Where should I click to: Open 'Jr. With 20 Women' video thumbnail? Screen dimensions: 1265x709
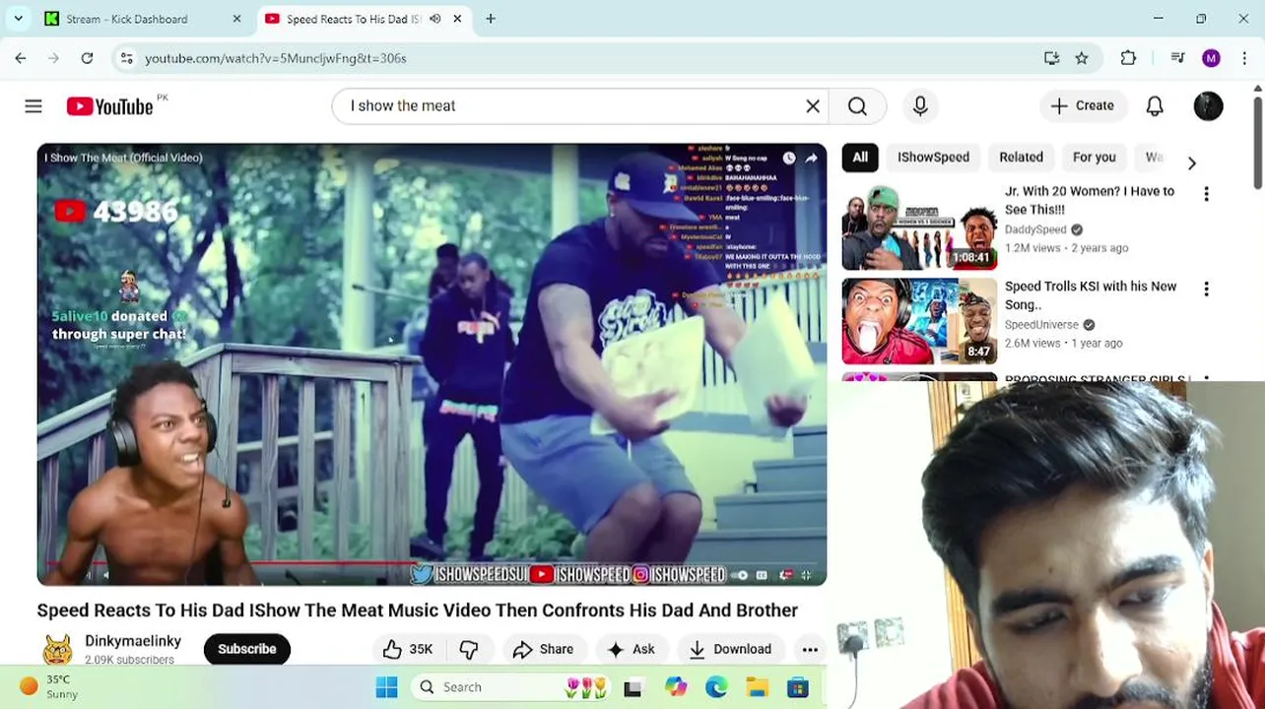pyautogui.click(x=919, y=226)
